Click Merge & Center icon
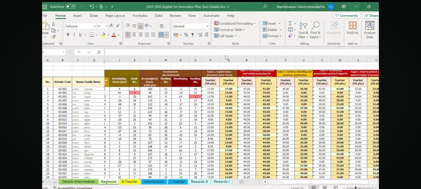This screenshot has width=421, height=189. [x=161, y=35]
